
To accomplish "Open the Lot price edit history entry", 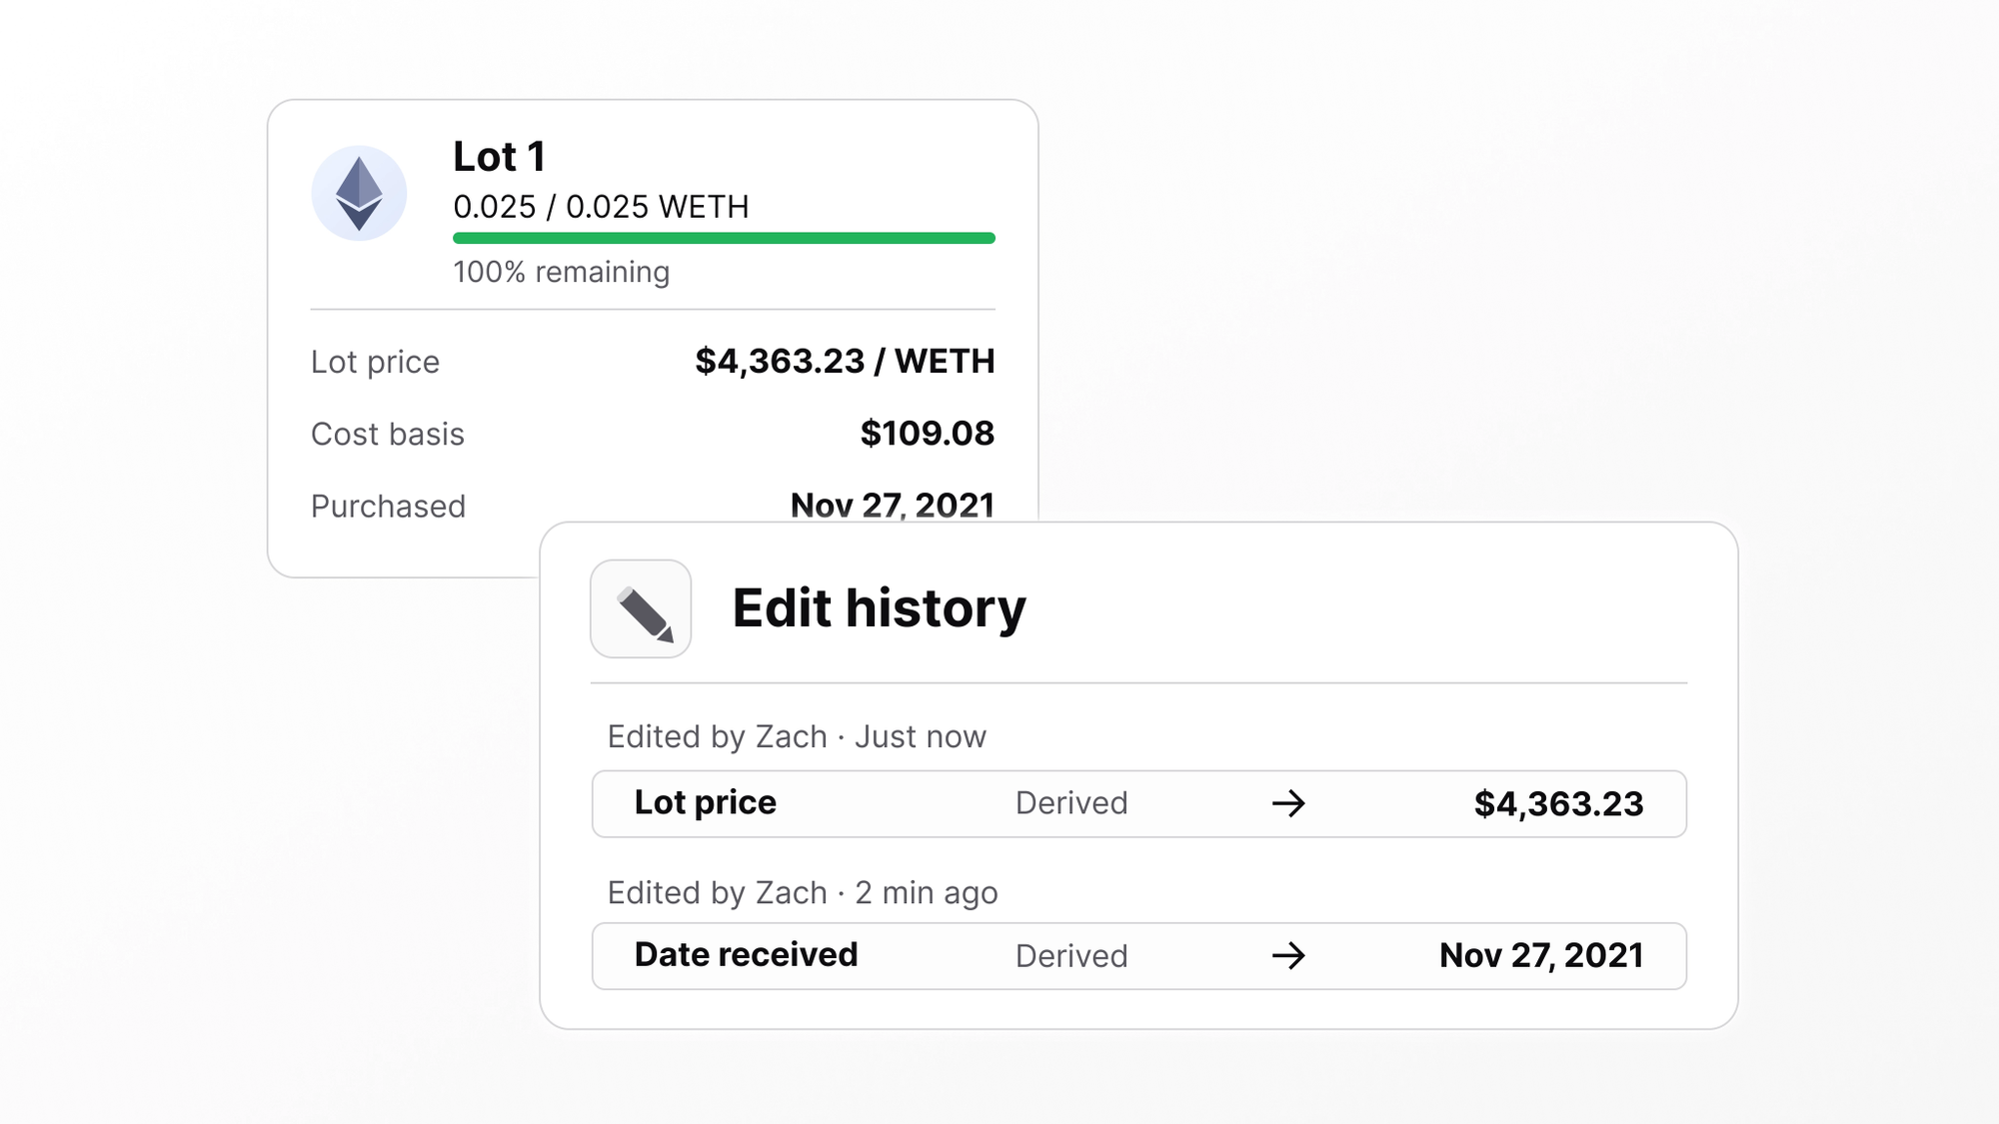I will tap(1139, 803).
